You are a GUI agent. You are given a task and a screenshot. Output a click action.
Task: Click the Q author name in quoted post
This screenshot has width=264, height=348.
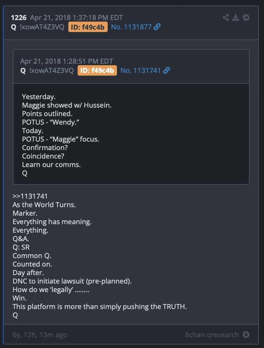click(x=23, y=71)
